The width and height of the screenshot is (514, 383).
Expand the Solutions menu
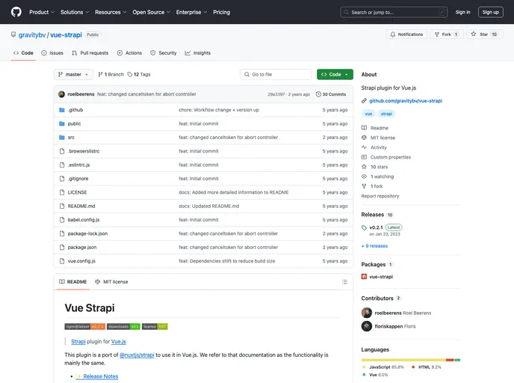tap(75, 12)
